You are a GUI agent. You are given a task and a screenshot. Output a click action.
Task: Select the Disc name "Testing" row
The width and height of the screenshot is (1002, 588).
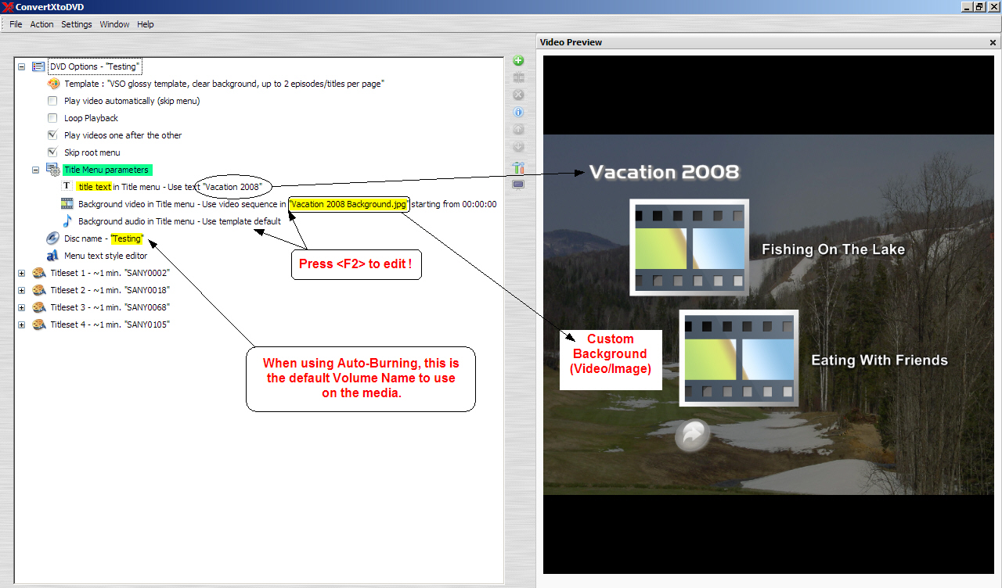tap(104, 238)
